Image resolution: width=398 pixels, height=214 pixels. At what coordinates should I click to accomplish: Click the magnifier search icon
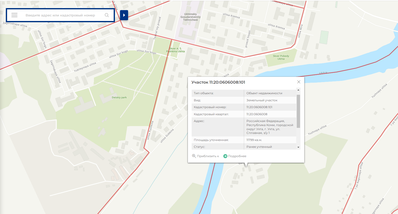[107, 15]
